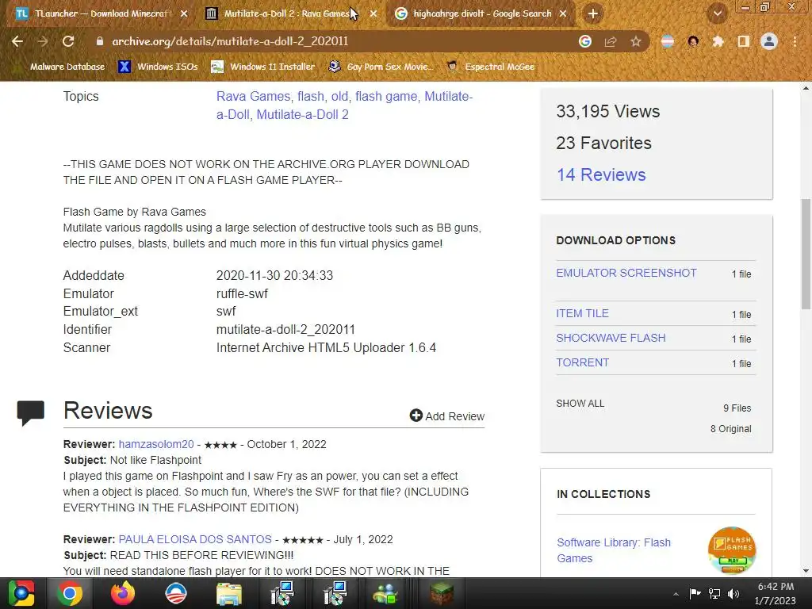Open the second installer icon in the taskbar
The height and width of the screenshot is (609, 812).
click(335, 593)
